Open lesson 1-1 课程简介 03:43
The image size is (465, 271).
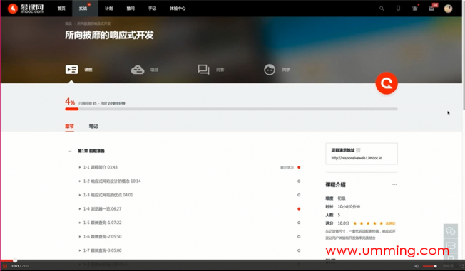[x=101, y=167]
